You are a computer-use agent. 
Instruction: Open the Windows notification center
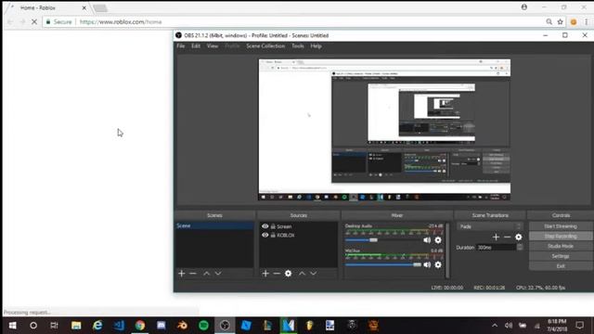(579, 326)
